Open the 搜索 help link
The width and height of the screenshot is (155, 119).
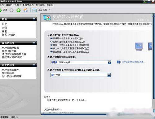point(4,31)
